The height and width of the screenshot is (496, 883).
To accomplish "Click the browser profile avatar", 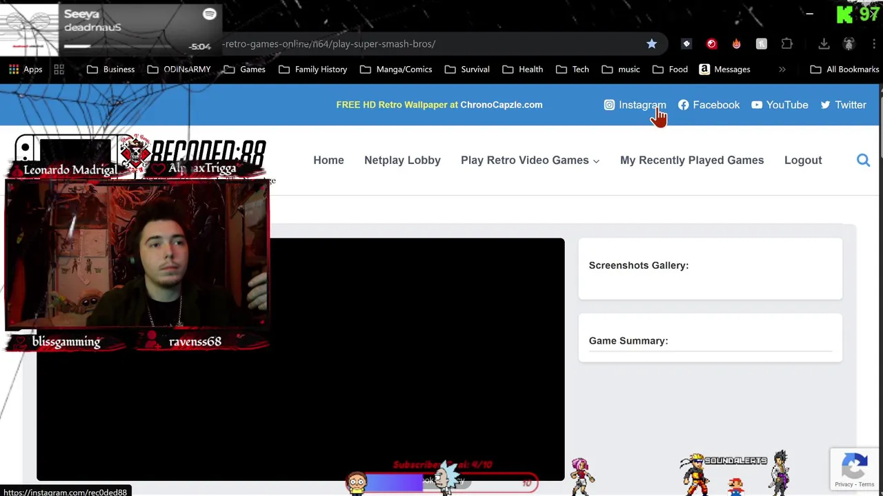I will pyautogui.click(x=849, y=43).
